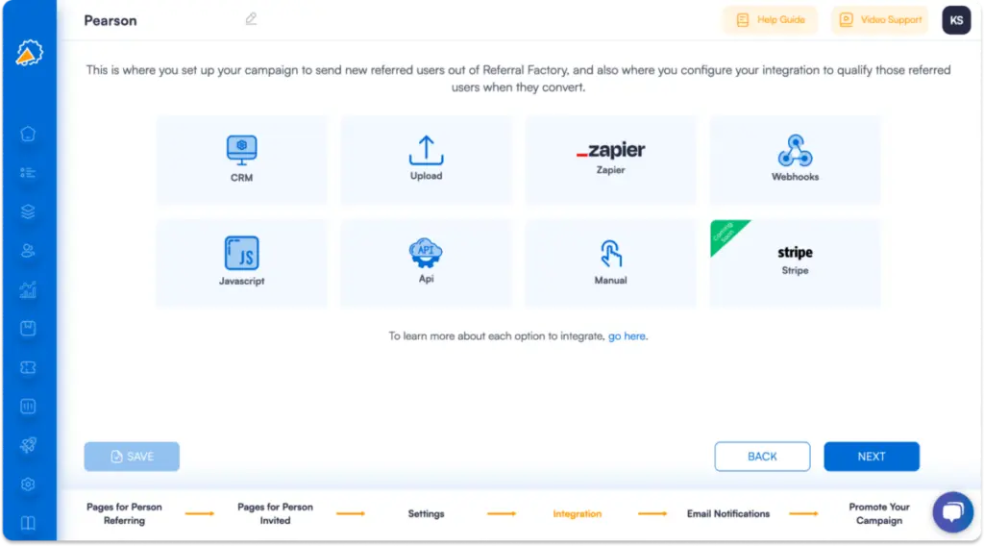The image size is (984, 546).
Task: Open the rocket icon in sidebar
Action: (x=28, y=445)
